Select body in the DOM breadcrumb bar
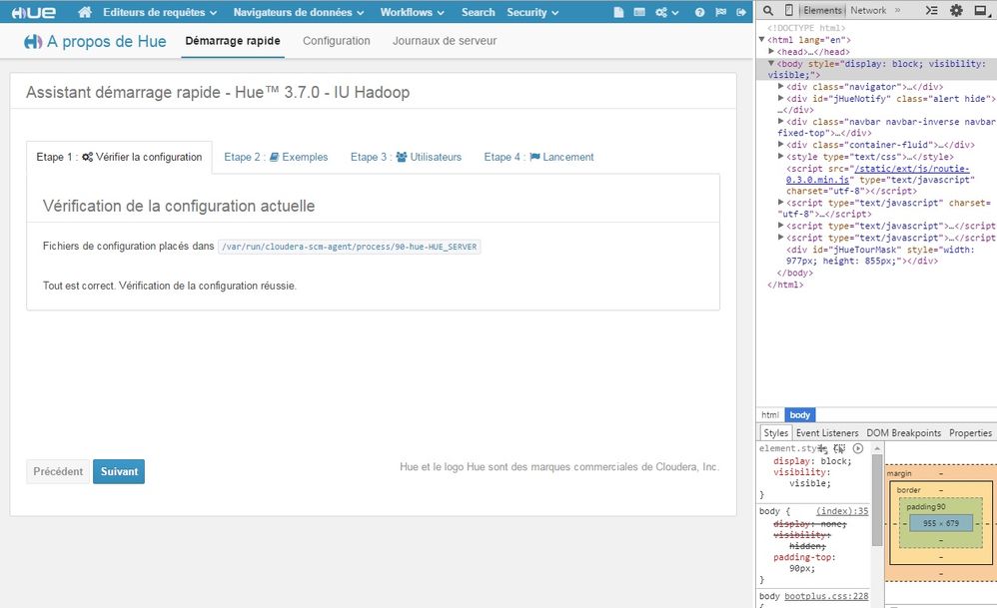The image size is (997, 608). pyautogui.click(x=799, y=414)
